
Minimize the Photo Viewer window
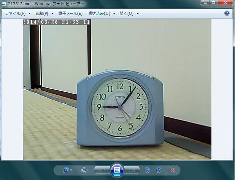tap(205, 3)
